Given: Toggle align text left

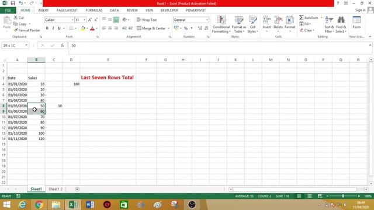Looking at the screenshot, I should 104,29.
